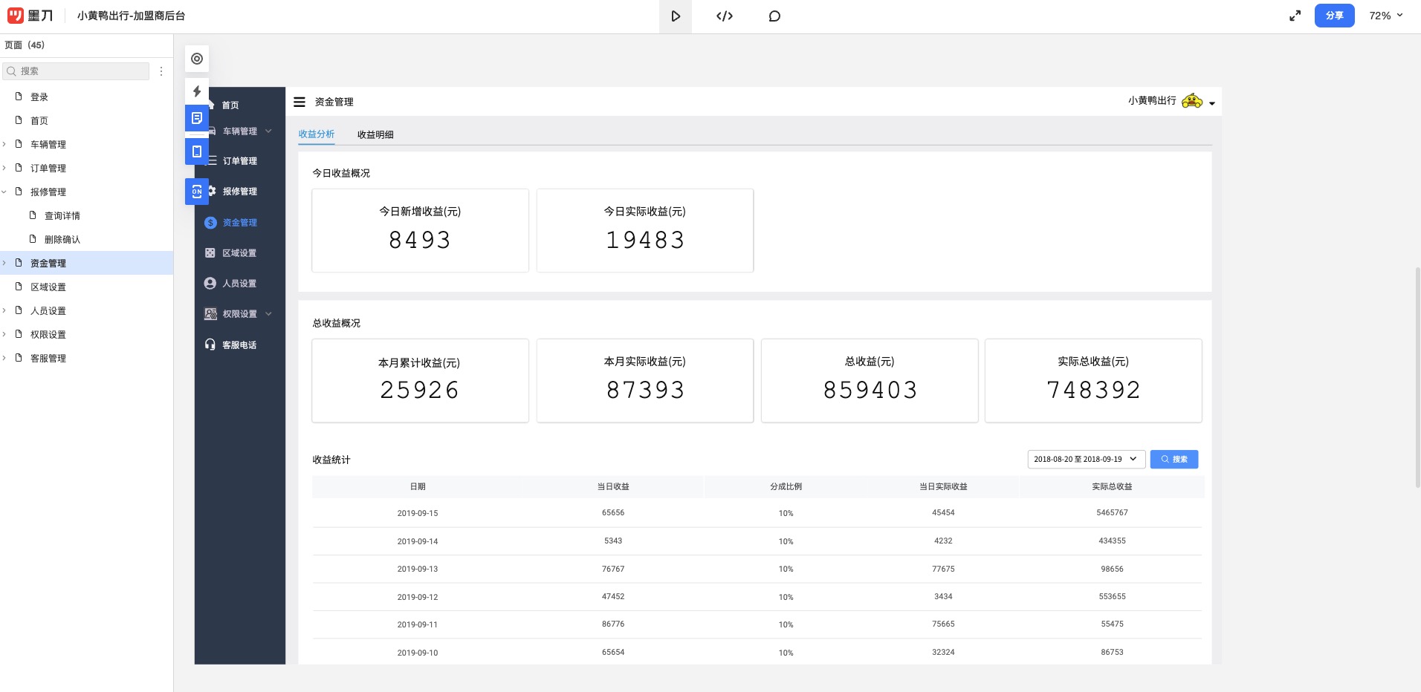Enter fullscreen with the expand arrows icon

pos(1295,16)
